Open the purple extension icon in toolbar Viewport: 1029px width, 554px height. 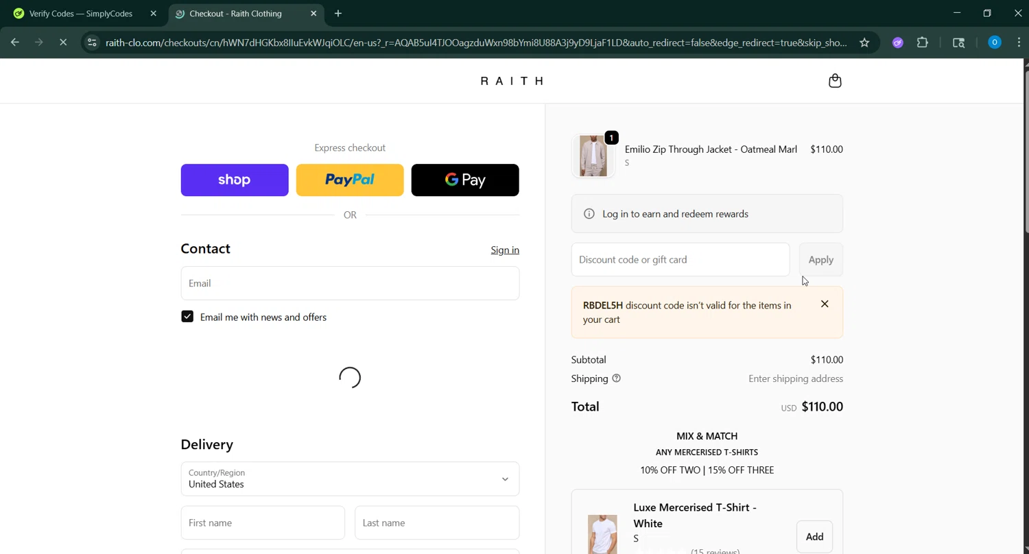897,43
